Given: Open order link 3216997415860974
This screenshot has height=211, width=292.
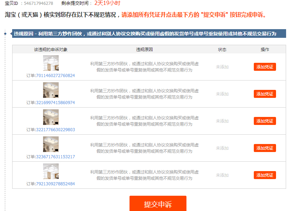Looking at the screenshot, I should [x=55, y=102].
